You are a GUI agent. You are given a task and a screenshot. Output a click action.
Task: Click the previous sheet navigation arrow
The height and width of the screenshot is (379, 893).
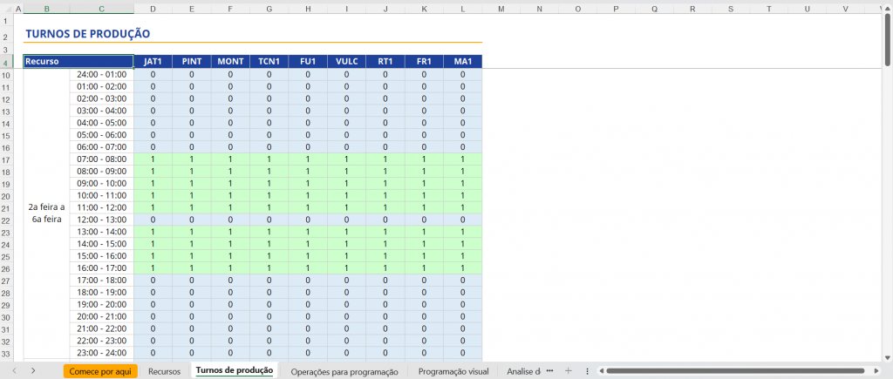coord(15,370)
